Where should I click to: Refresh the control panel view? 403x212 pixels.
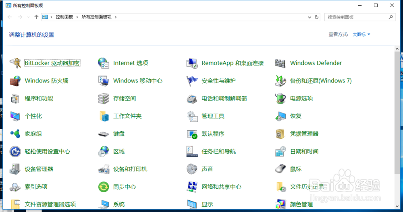(x=317, y=17)
